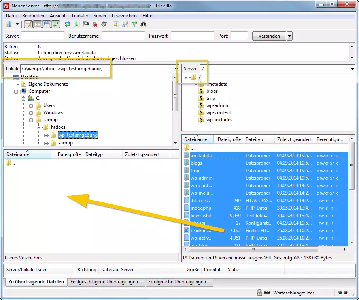Toggle the transfer queue display
Screen dimensions: 359x300
click(x=56, y=24)
